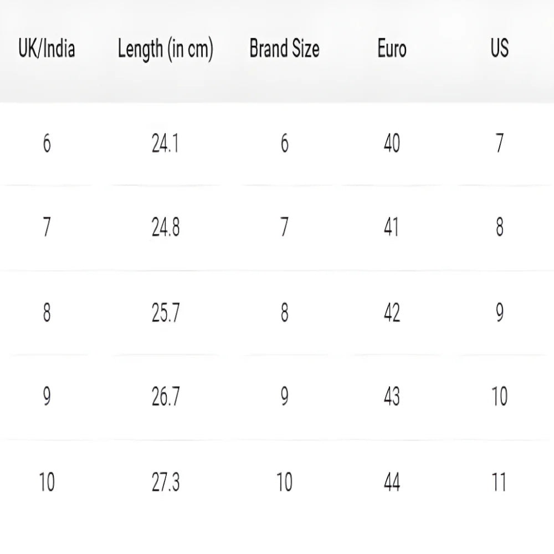
Task: Select Euro size 41 cell
Action: click(x=392, y=228)
